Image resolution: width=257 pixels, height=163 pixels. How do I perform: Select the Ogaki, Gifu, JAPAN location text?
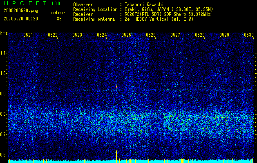coord(169,9)
